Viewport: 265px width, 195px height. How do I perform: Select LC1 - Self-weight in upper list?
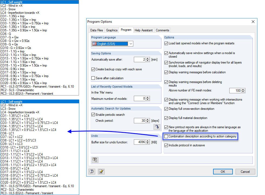tap(39, 2)
